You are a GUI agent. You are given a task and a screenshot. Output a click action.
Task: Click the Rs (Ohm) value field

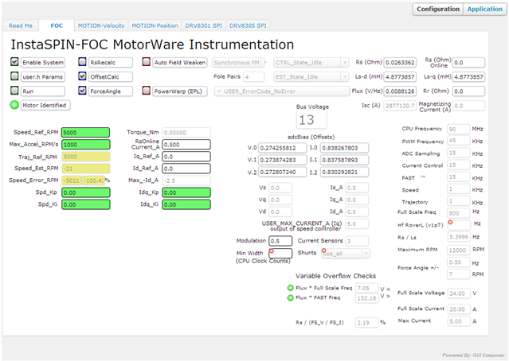point(400,63)
